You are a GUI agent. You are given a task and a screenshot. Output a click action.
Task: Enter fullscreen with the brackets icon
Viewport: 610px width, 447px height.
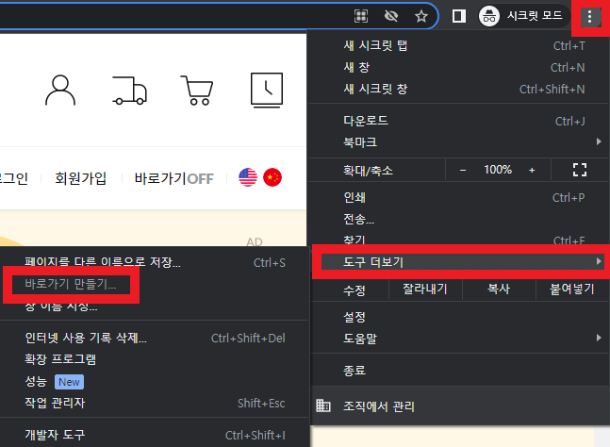[x=580, y=170]
